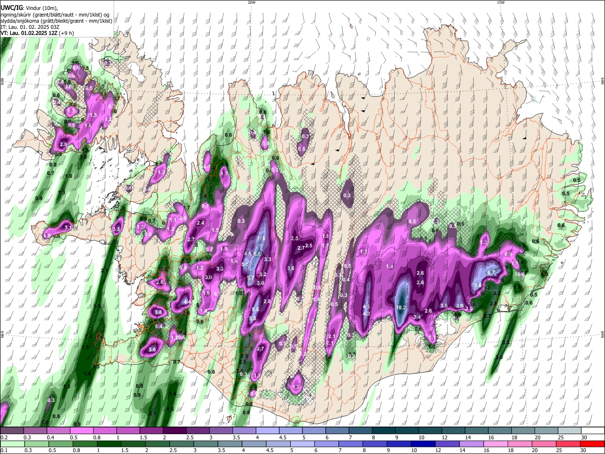Click the '5.7' precipitation value on the map

coord(251,278)
